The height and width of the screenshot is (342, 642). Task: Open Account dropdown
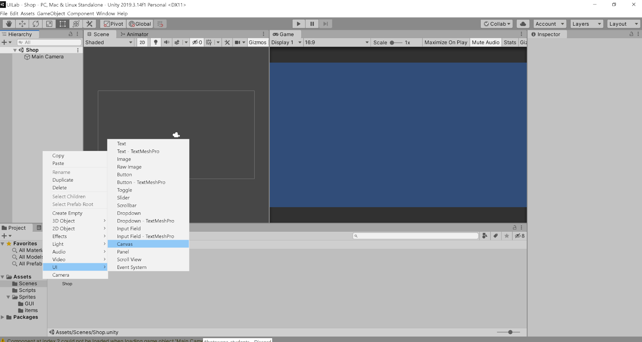(x=550, y=24)
